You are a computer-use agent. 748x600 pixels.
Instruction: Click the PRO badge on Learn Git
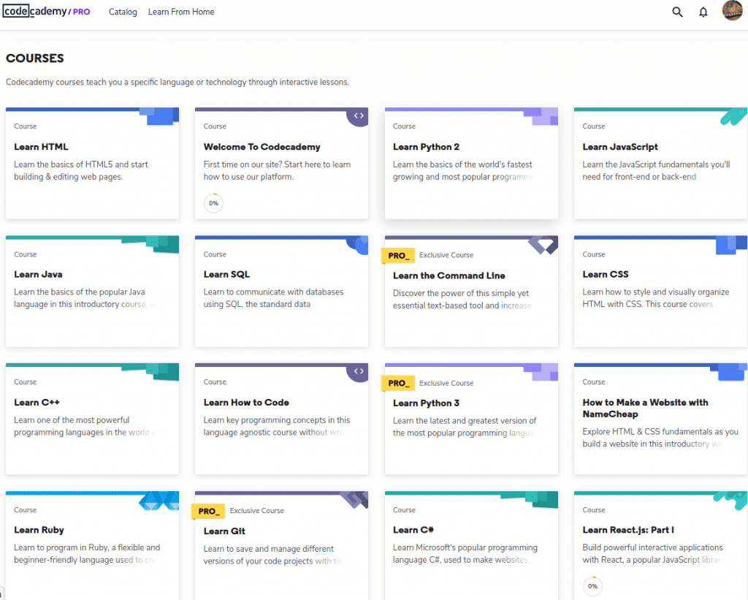(x=208, y=512)
